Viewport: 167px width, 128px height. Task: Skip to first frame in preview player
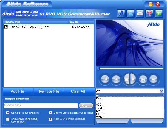tap(105, 79)
